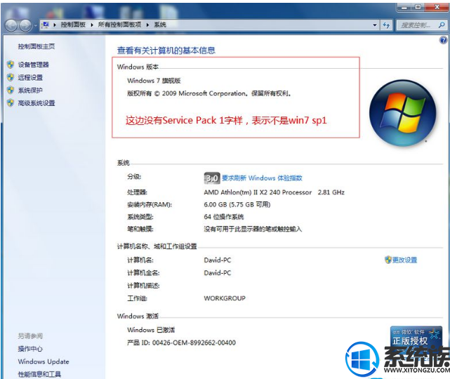450x379 pixels.
Task: Select the 查看有关计算机的基本信息 heading
Action: pyautogui.click(x=166, y=51)
